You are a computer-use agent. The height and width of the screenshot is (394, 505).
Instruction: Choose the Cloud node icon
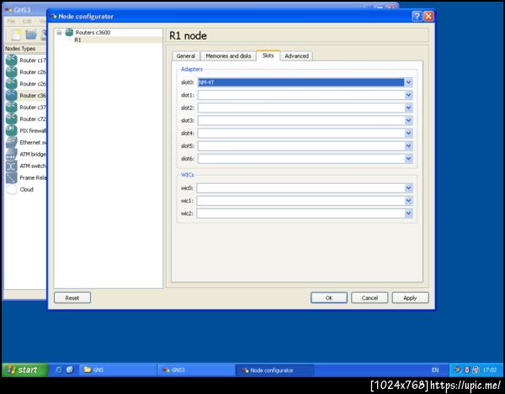pos(11,189)
